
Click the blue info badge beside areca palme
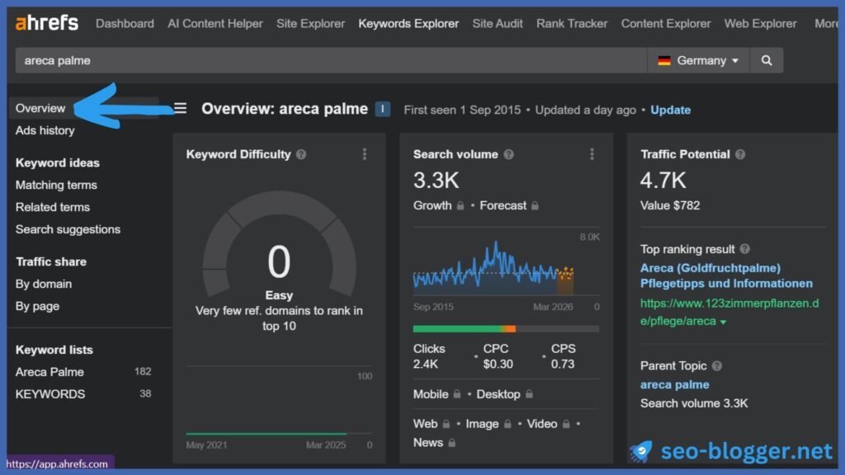(383, 110)
